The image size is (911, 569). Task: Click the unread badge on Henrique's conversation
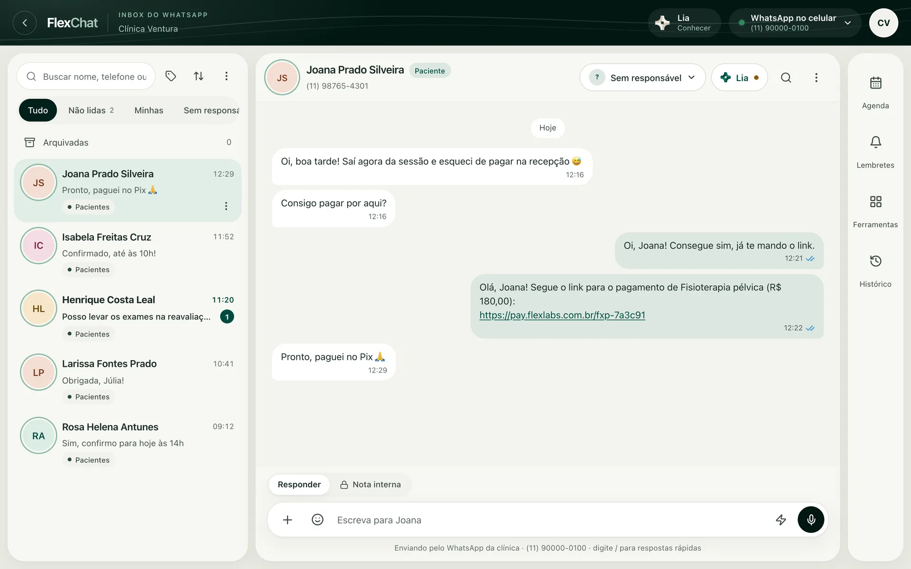[x=227, y=317]
